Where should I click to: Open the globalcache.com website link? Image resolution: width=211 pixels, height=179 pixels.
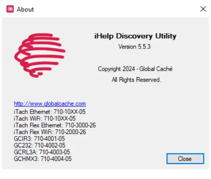pyautogui.click(x=50, y=104)
